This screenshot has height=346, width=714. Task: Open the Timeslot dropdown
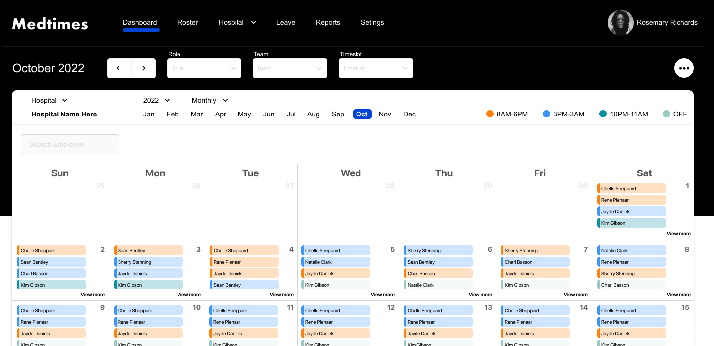pyautogui.click(x=376, y=68)
